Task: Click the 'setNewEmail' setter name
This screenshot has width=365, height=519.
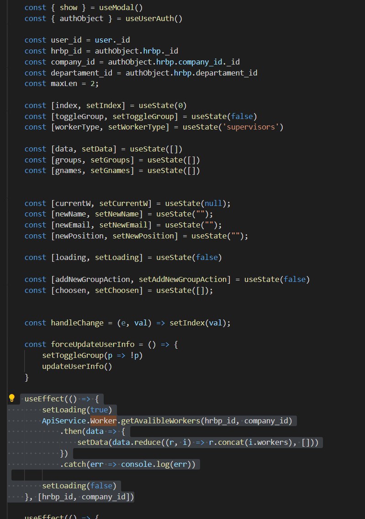Action: [x=123, y=225]
